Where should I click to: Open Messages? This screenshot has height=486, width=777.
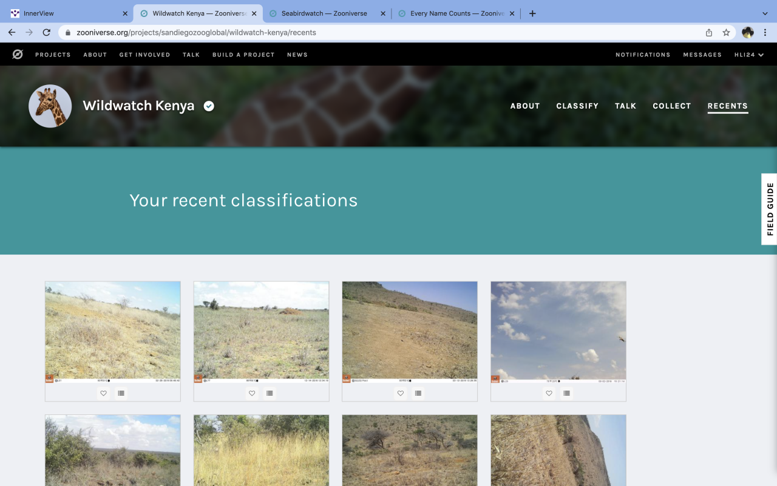(x=702, y=55)
